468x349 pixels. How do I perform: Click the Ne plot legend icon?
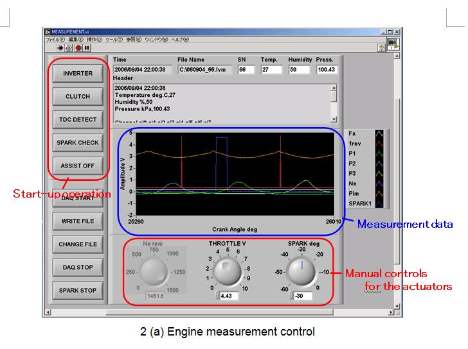tap(379, 183)
